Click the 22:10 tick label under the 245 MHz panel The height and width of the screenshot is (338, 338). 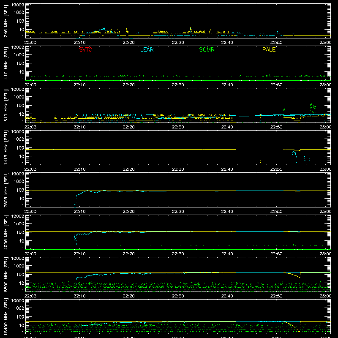[79, 43]
